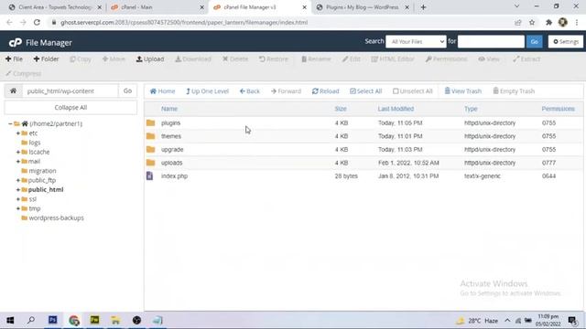Click Empty Trash
Viewport: 586px width, 329px height.
click(514, 91)
